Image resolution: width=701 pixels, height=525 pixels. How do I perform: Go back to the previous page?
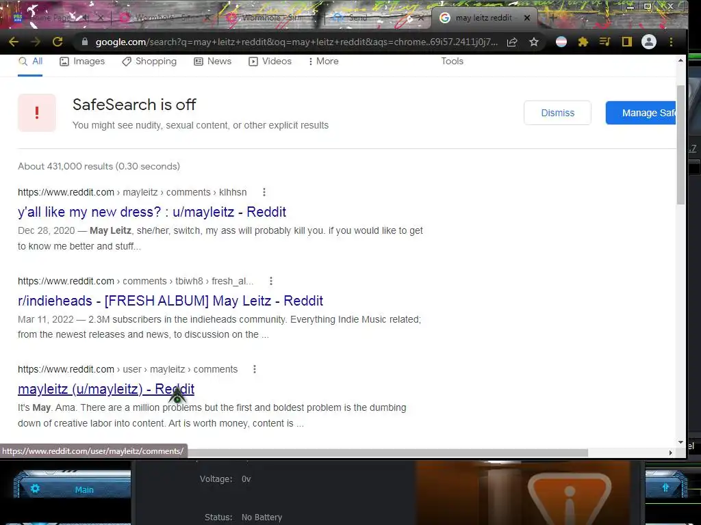[x=14, y=42]
